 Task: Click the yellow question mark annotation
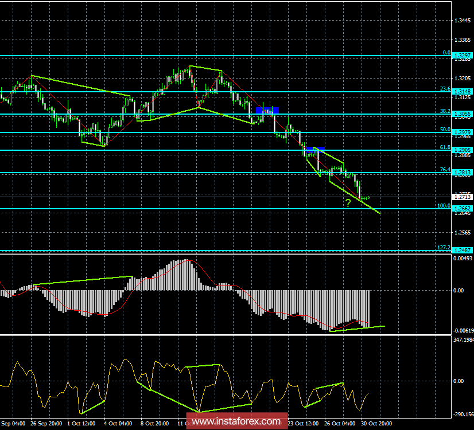(x=347, y=203)
